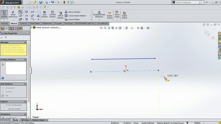Select the Circle sketch tool

pyautogui.click(x=26, y=12)
